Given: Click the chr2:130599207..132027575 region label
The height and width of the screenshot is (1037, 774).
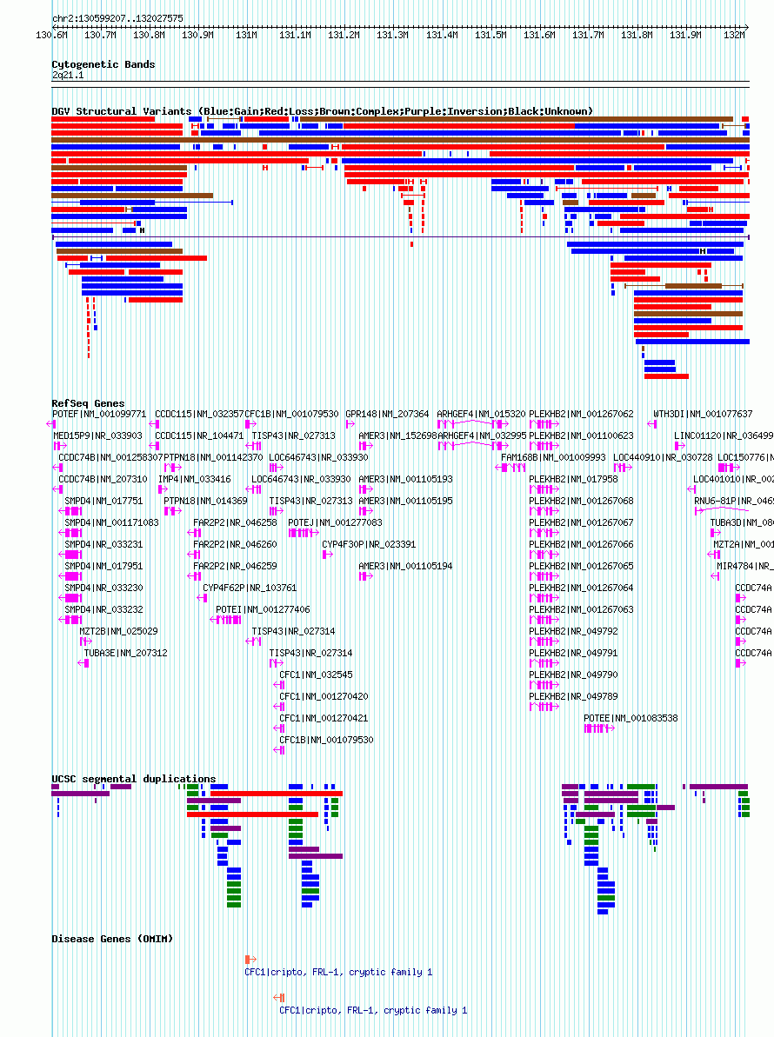Looking at the screenshot, I should (117, 18).
